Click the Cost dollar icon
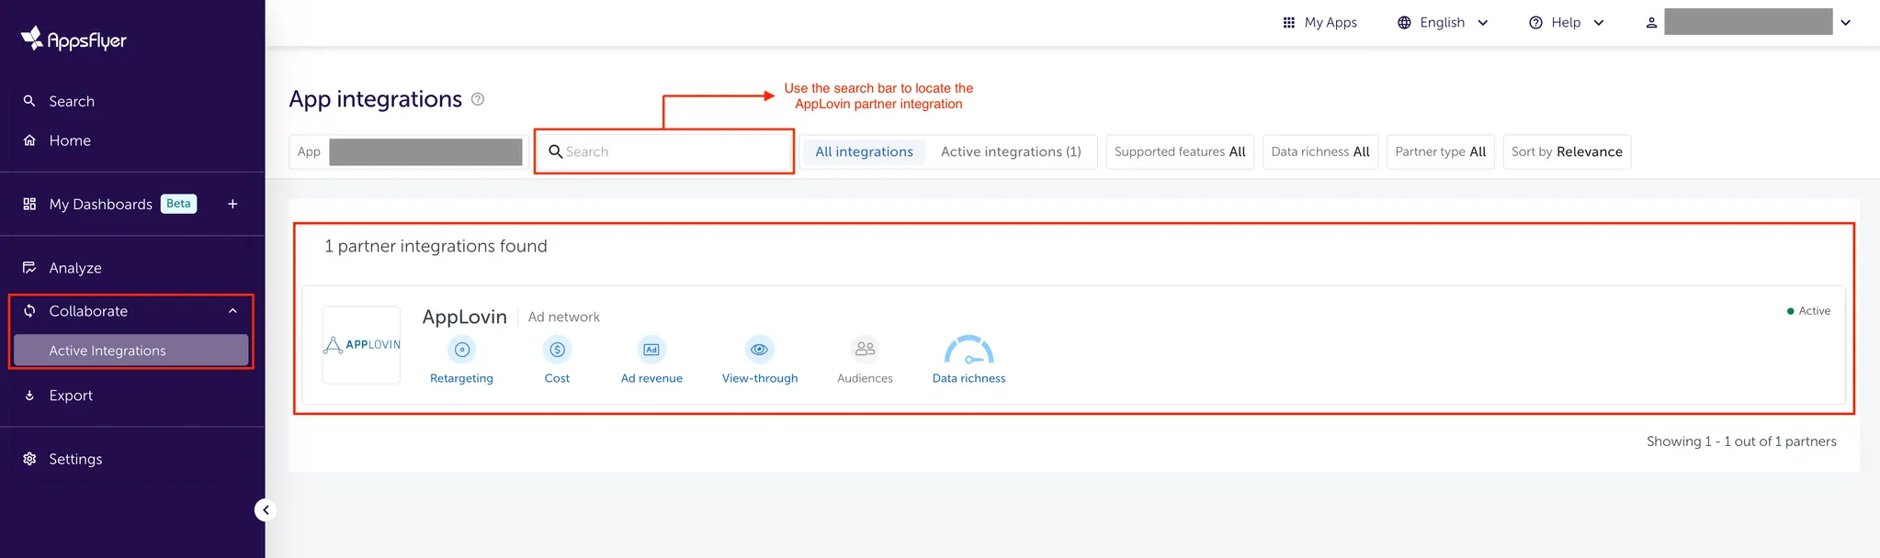 coord(557,350)
